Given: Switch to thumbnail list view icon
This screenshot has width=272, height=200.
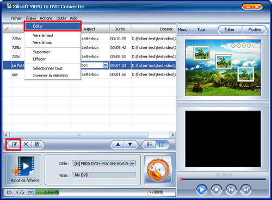Looking at the screenshot, I should [x=150, y=145].
